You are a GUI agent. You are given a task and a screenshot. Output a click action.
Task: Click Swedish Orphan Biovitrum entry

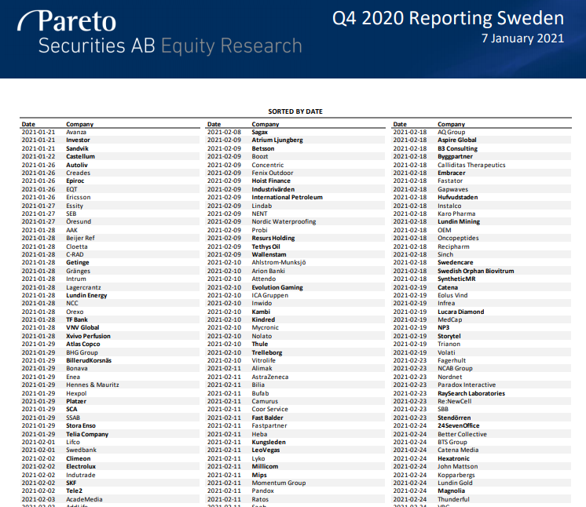pyautogui.click(x=476, y=271)
